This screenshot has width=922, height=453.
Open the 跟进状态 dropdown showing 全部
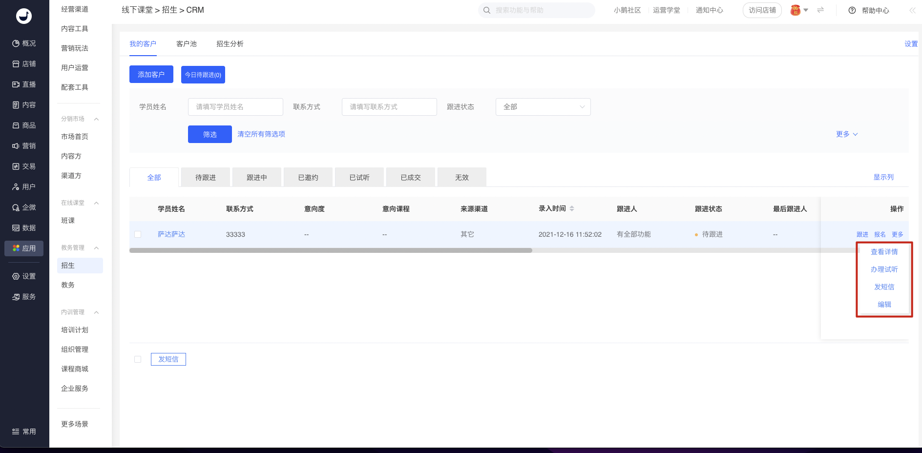click(x=543, y=107)
